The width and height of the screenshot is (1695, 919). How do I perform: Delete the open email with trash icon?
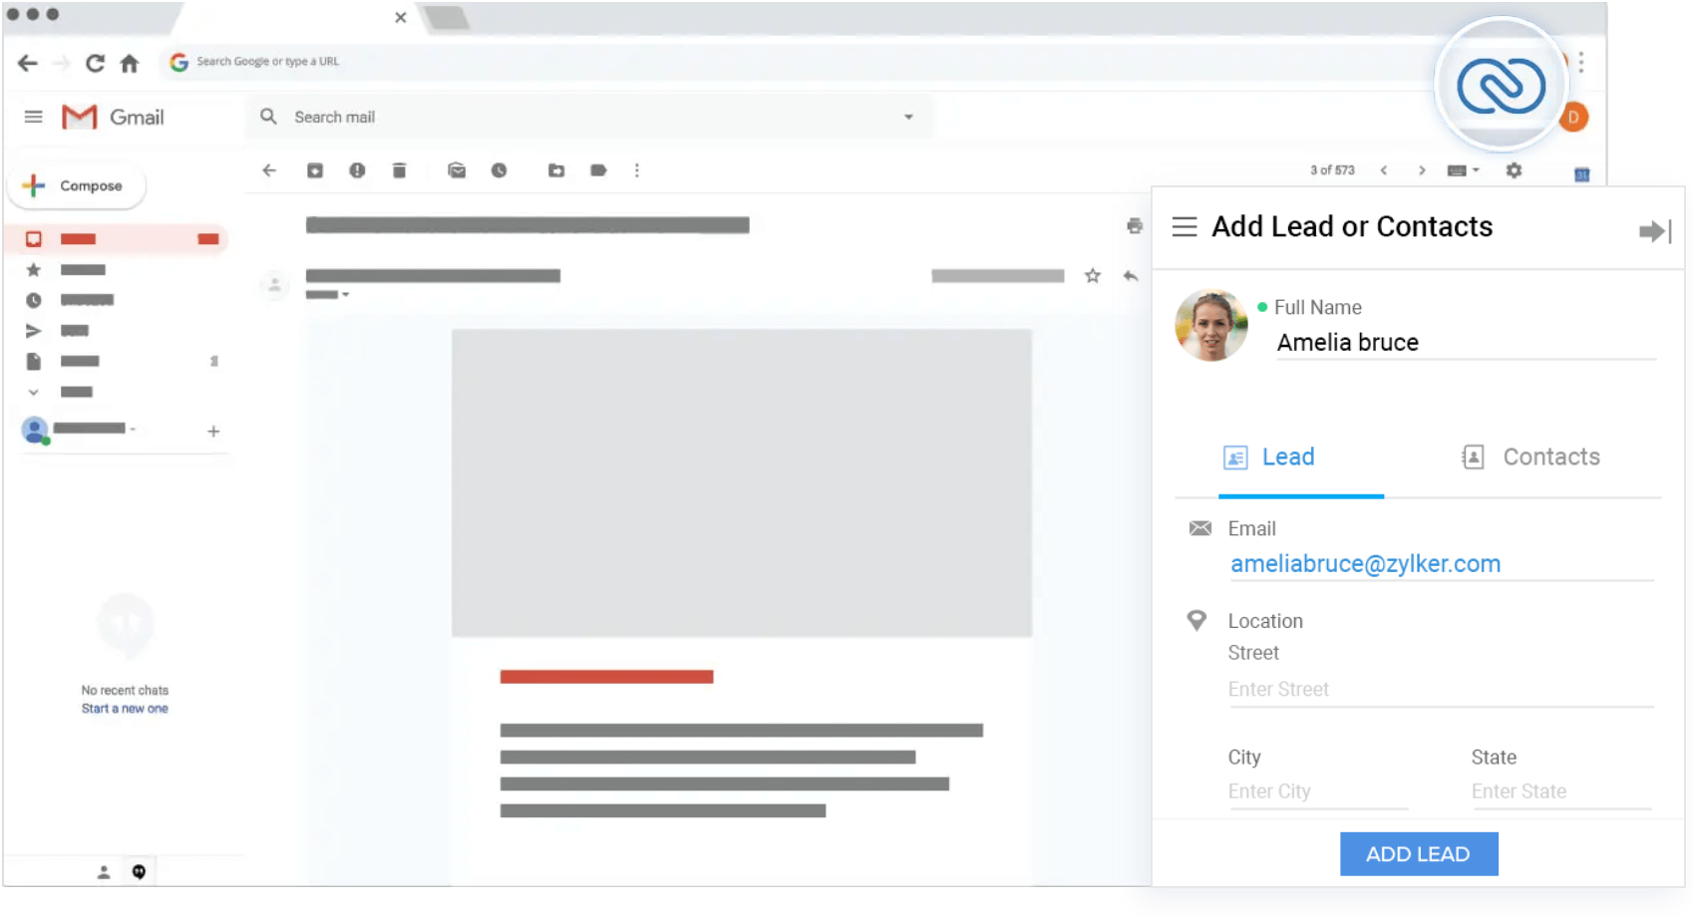click(x=399, y=170)
